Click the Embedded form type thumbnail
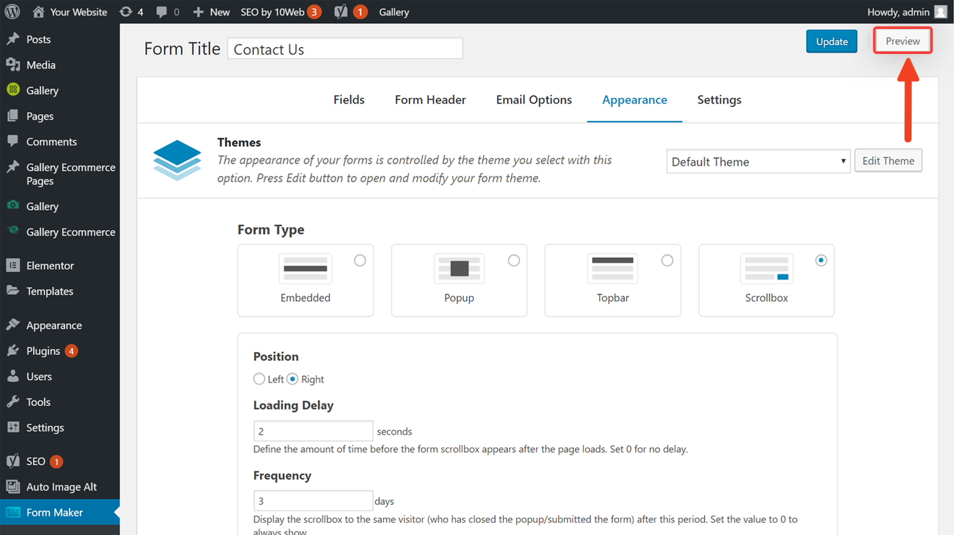This screenshot has height=535, width=954. coord(305,269)
